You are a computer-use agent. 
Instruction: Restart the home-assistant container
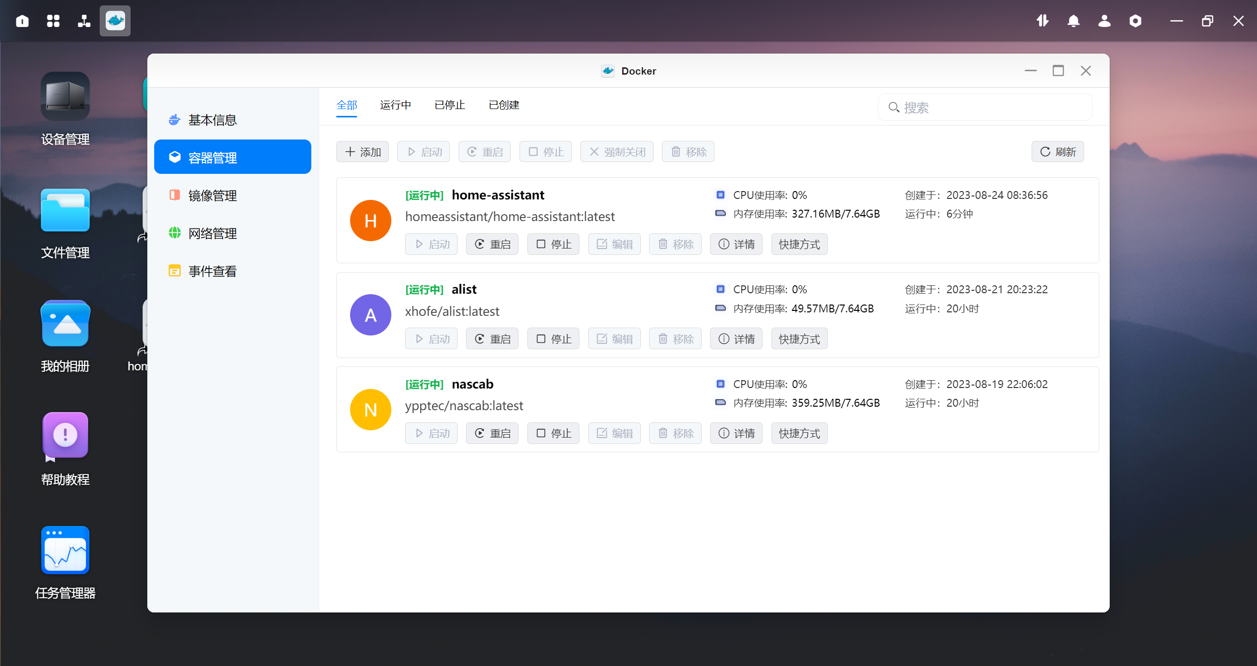(x=492, y=244)
